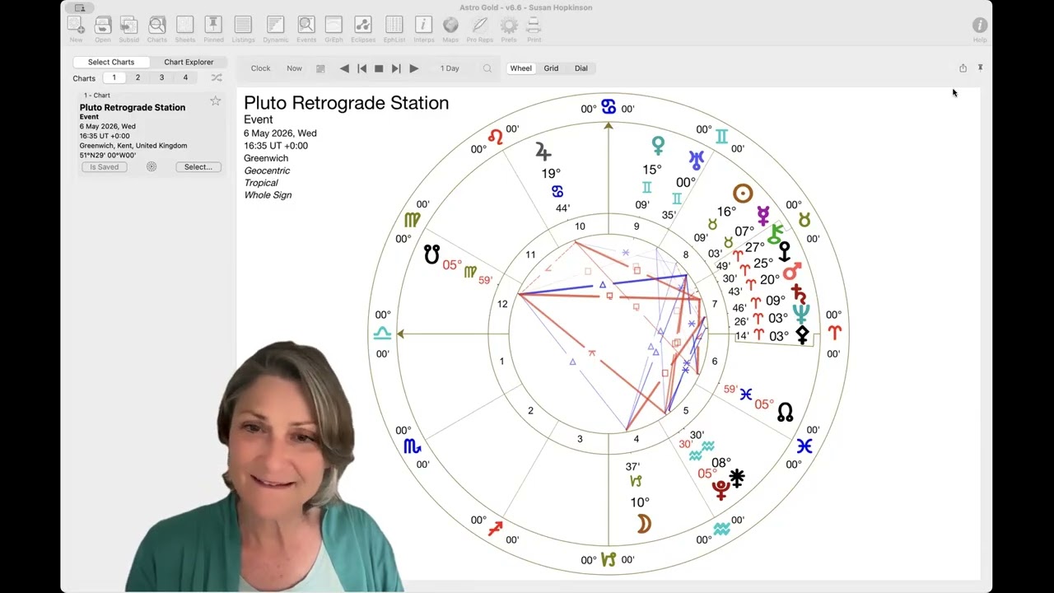Click the "Tropical" zodiac text
Viewport: 1054px width, 593px height.
point(261,183)
